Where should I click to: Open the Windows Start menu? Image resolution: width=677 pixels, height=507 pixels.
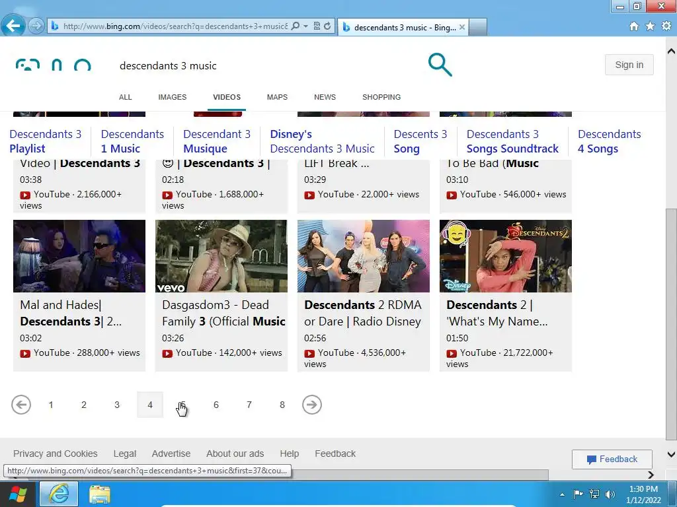17,494
